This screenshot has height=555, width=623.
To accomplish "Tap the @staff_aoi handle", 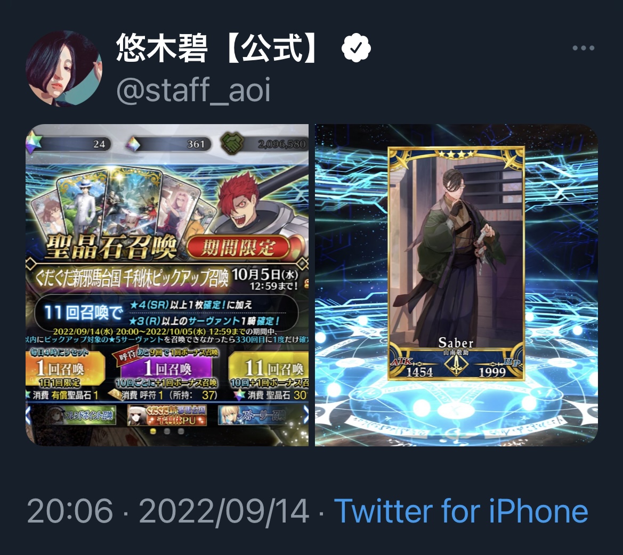I will 193,89.
